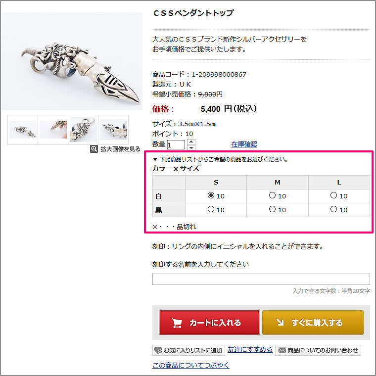Open the 在庫確認 stock check link
The height and width of the screenshot is (376, 376).
[x=244, y=144]
